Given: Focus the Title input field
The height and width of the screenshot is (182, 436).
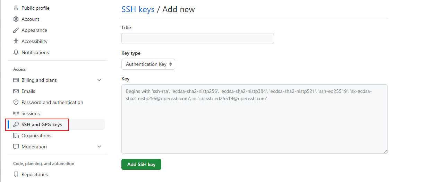Looking at the screenshot, I should (198, 38).
